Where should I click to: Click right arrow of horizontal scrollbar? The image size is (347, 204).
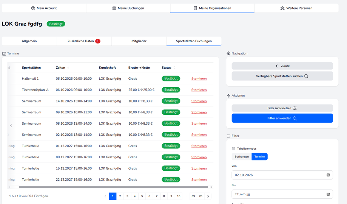pos(211,187)
